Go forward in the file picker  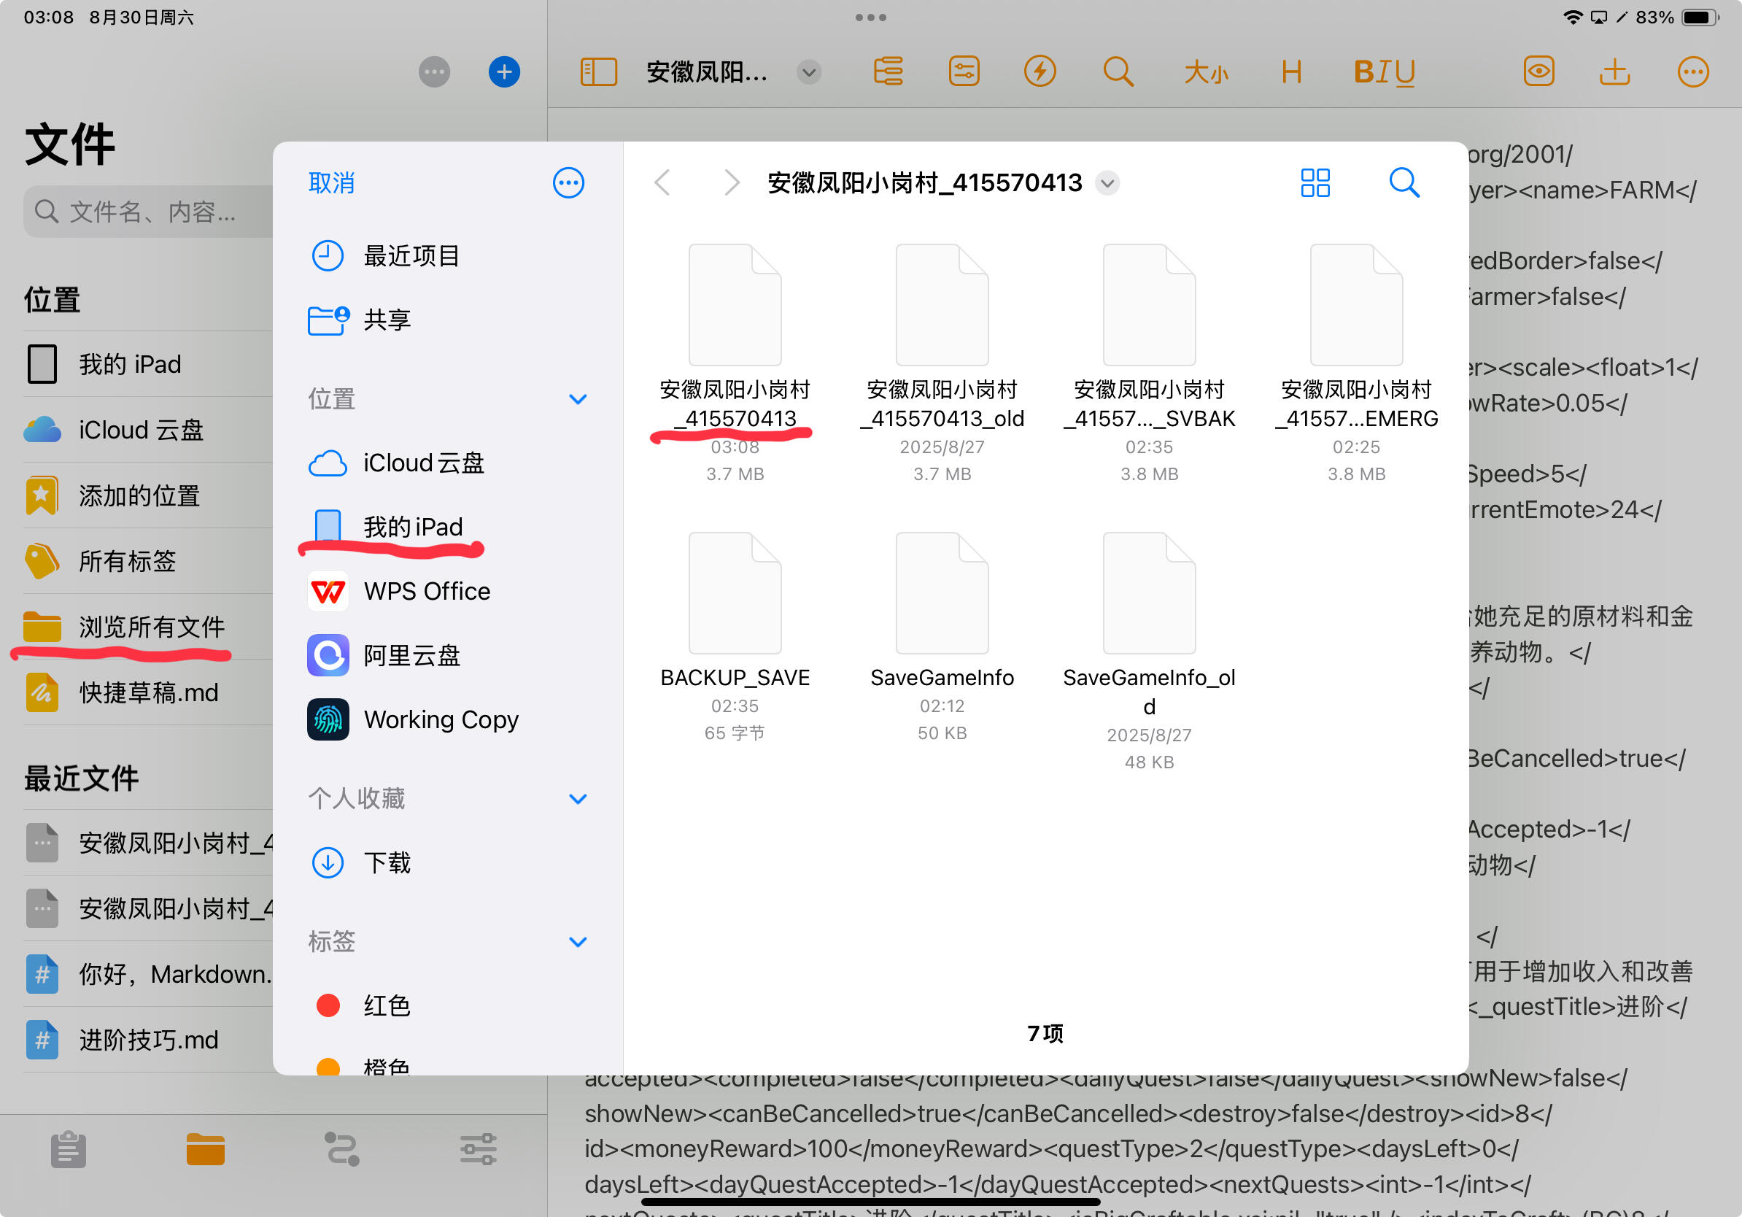(x=732, y=183)
